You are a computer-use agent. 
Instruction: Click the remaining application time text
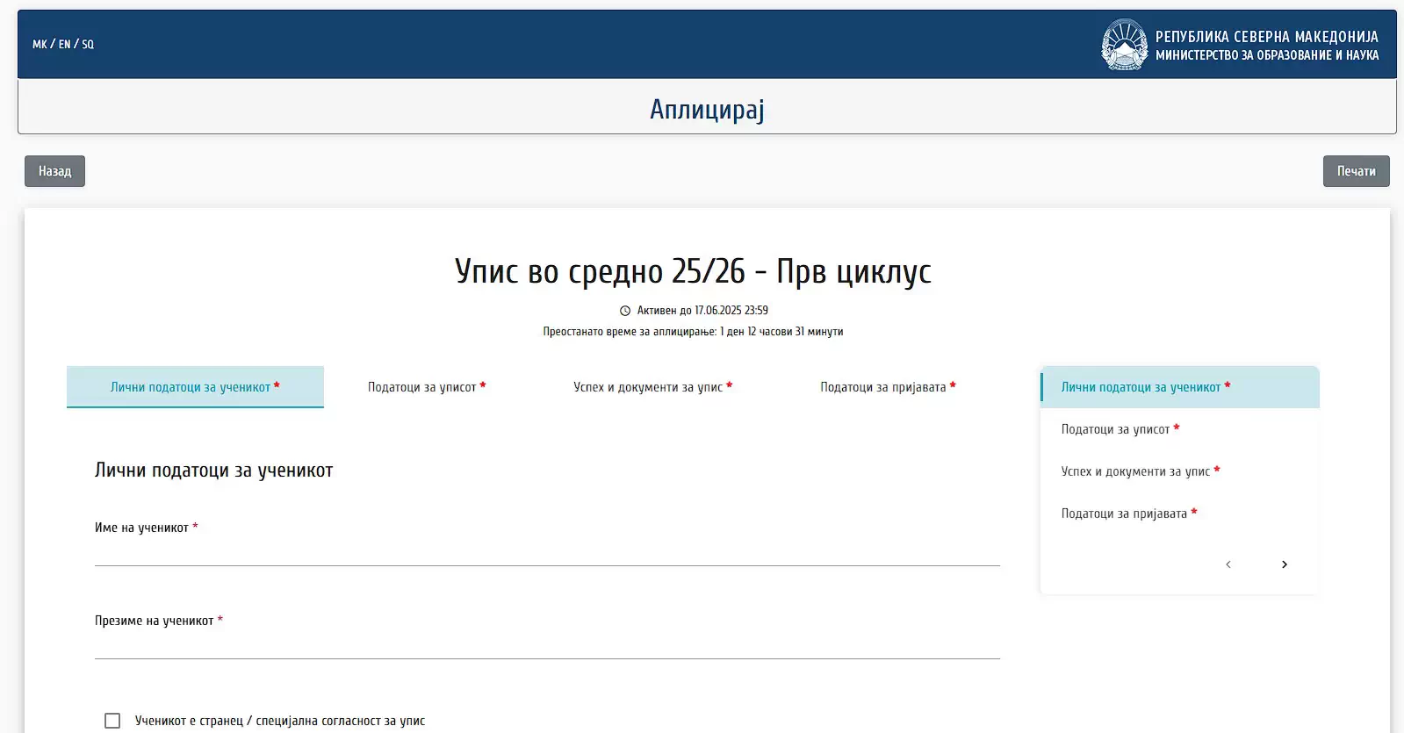693,332
